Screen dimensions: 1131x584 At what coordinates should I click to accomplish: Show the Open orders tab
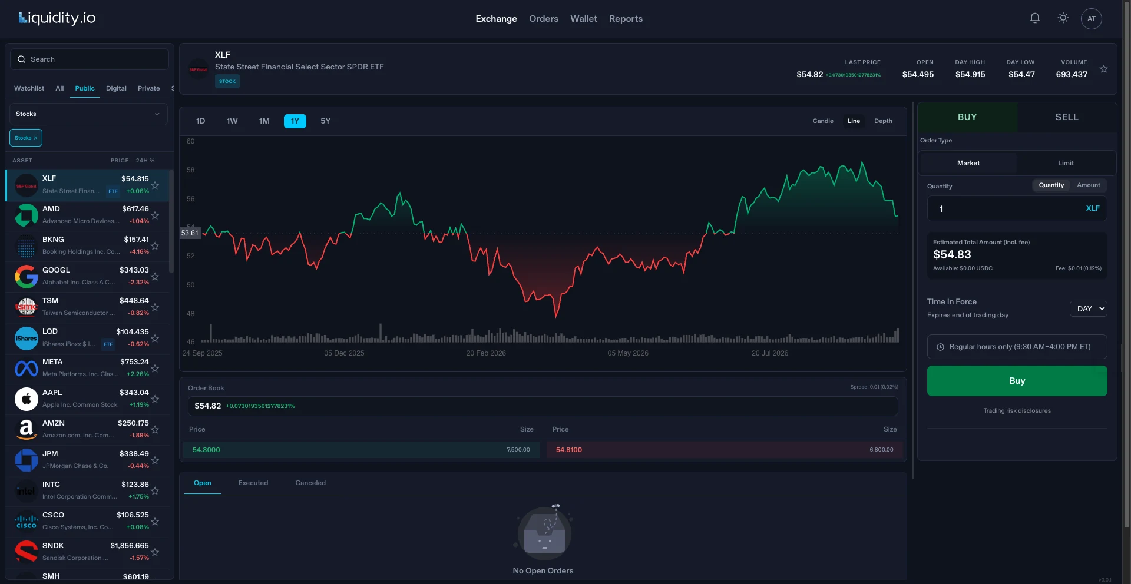(202, 483)
